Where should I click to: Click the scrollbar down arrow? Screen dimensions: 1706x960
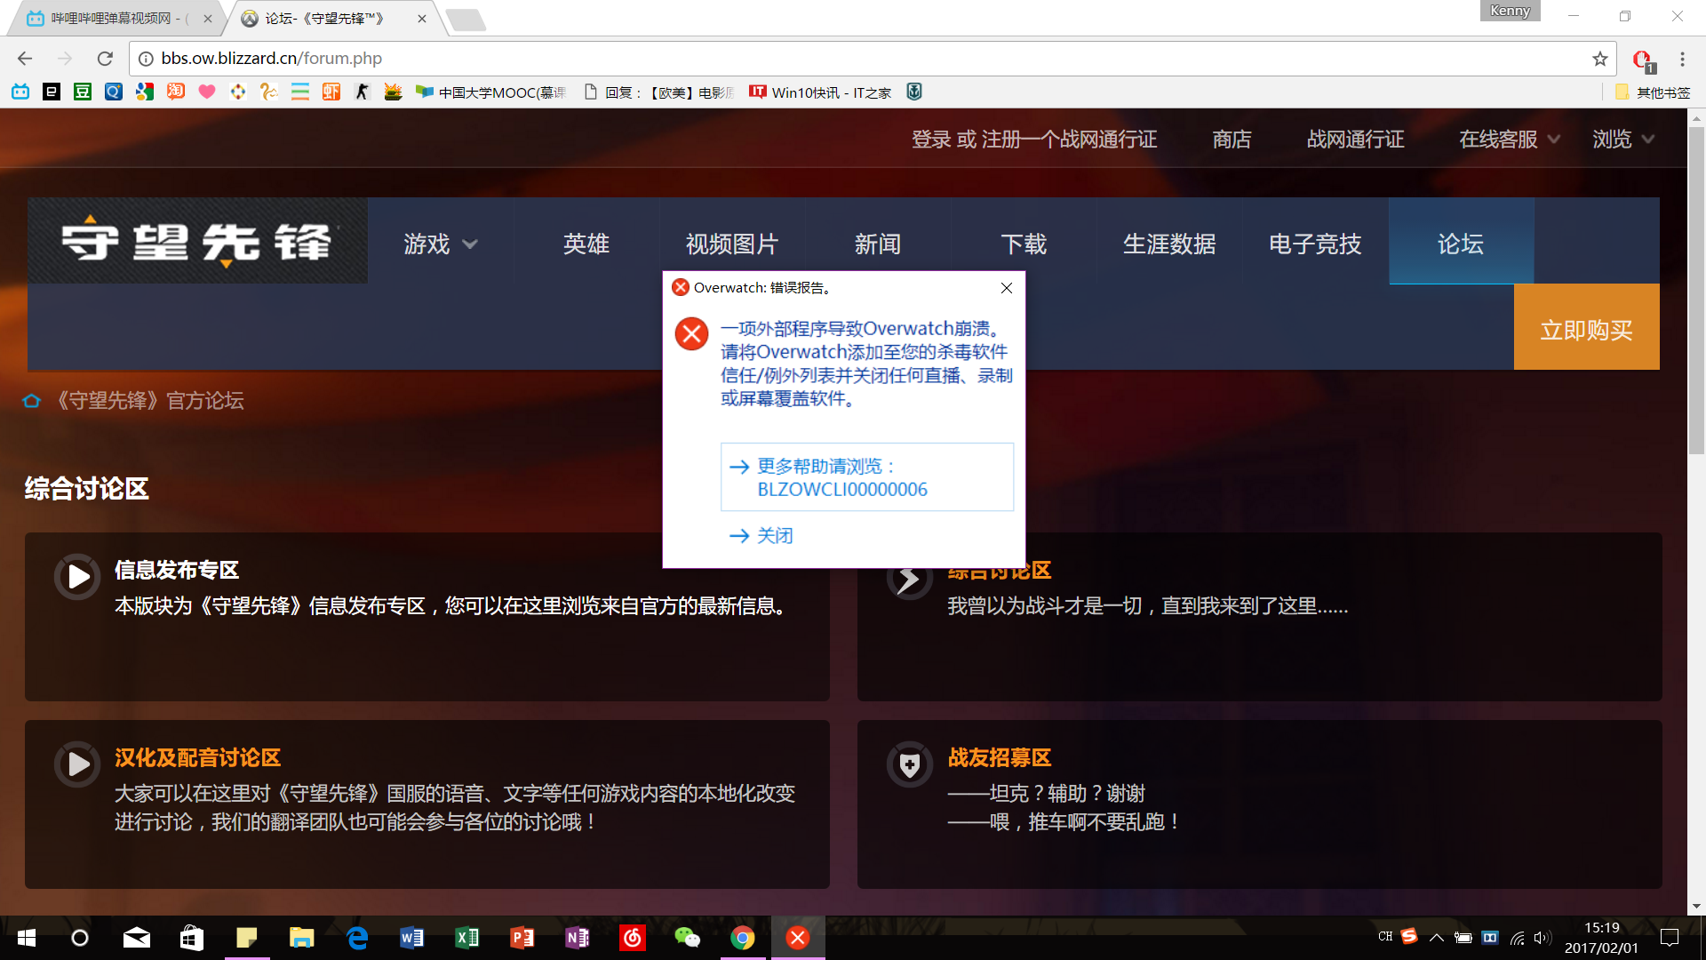[x=1696, y=907]
